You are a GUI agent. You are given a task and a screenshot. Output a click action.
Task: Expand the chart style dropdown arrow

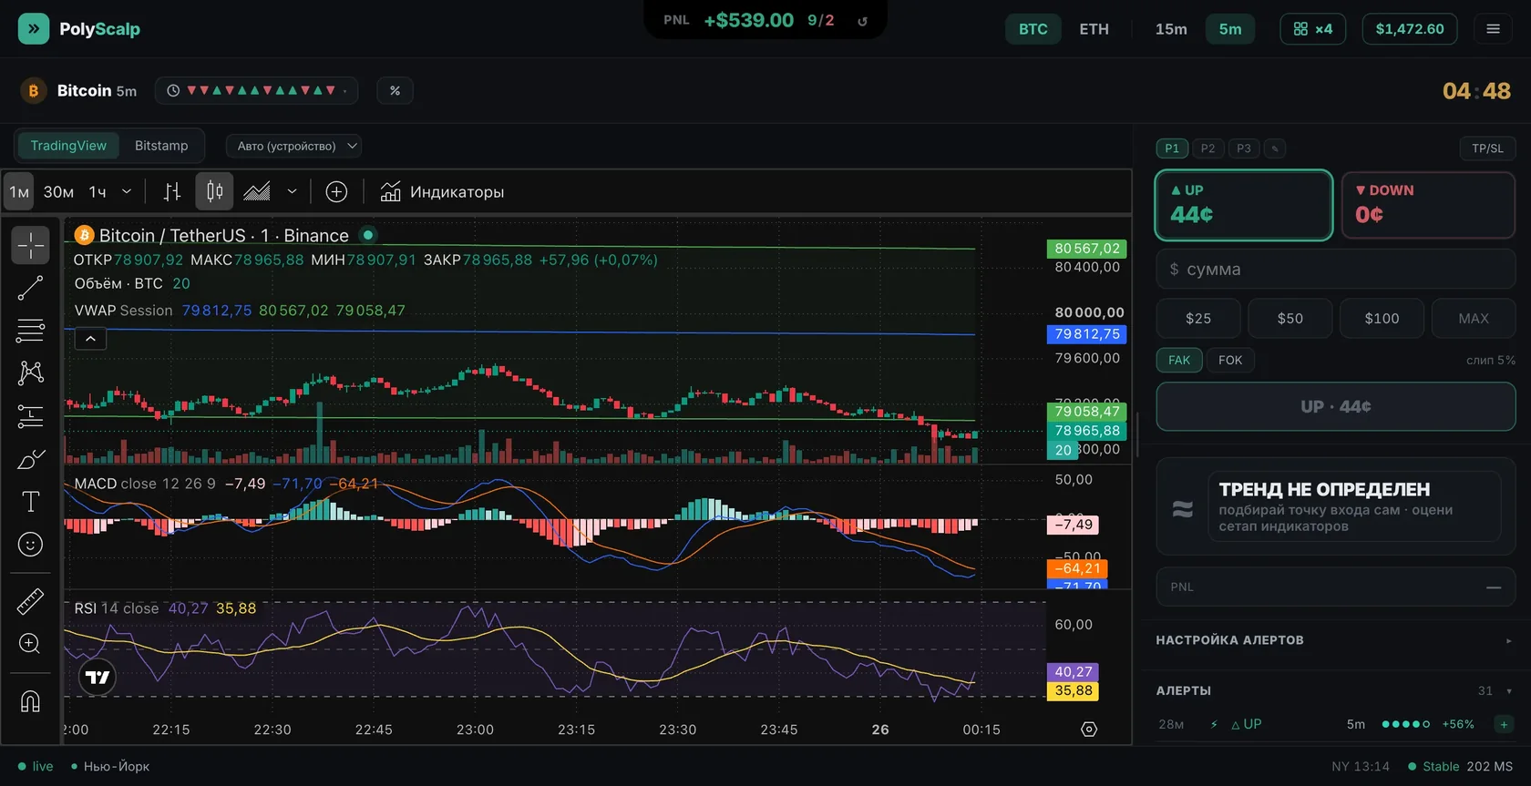pyautogui.click(x=292, y=191)
